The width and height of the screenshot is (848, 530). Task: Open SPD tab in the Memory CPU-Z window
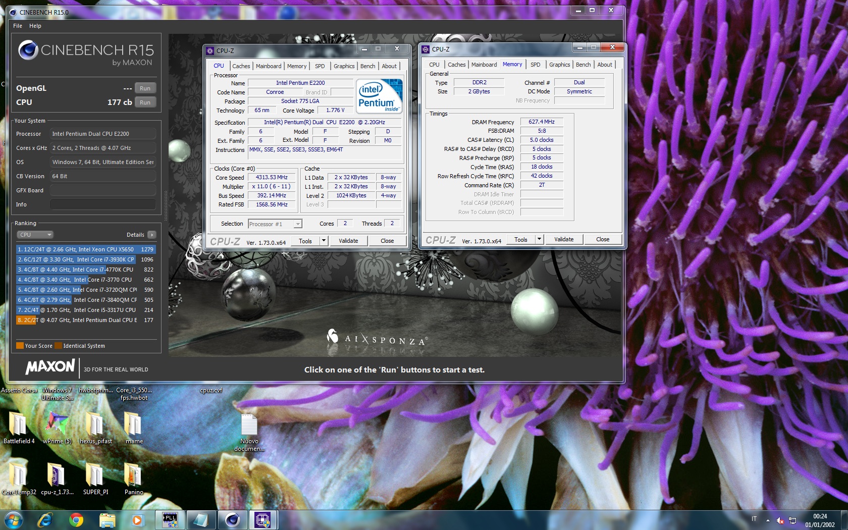click(x=536, y=65)
